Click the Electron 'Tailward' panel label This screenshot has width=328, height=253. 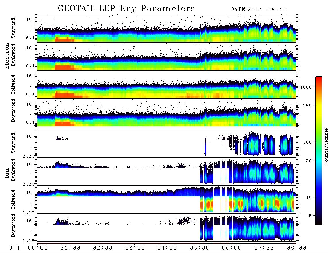click(x=13, y=85)
